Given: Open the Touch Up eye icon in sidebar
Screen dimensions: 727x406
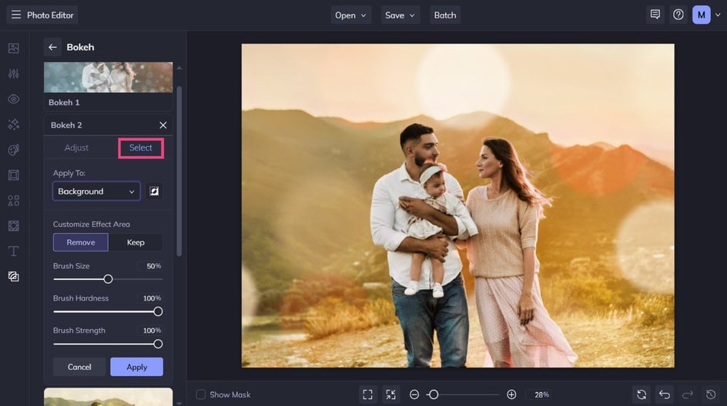Looking at the screenshot, I should point(13,99).
